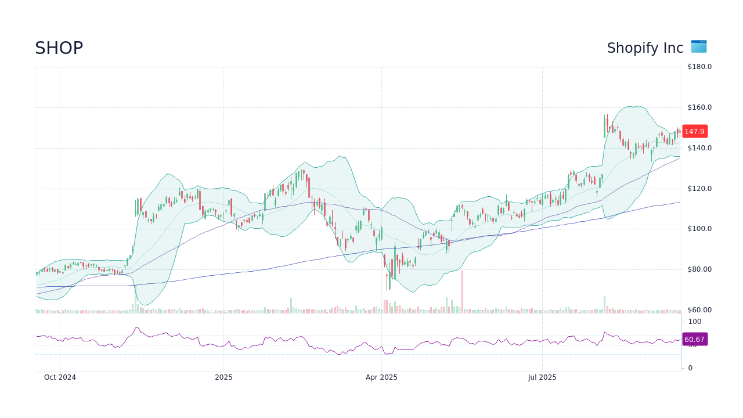Expand the Oct 2024 axis label
This screenshot has width=743, height=418.
pyautogui.click(x=59, y=377)
